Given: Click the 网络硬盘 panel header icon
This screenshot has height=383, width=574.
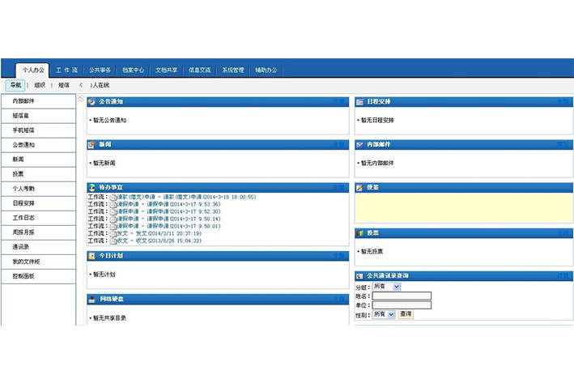Looking at the screenshot, I should [x=91, y=299].
